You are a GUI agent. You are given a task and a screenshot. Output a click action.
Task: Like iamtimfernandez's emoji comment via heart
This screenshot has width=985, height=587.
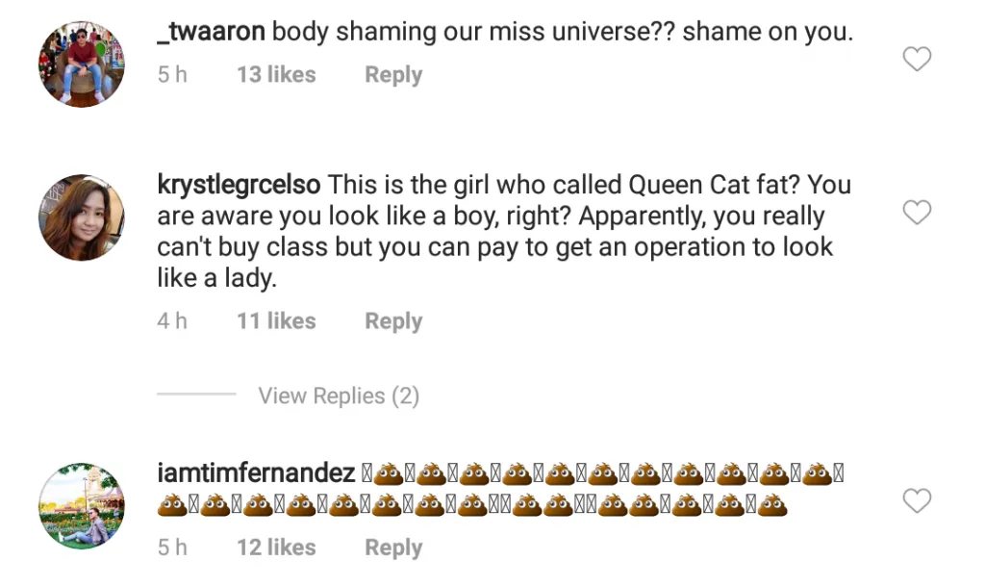click(917, 501)
